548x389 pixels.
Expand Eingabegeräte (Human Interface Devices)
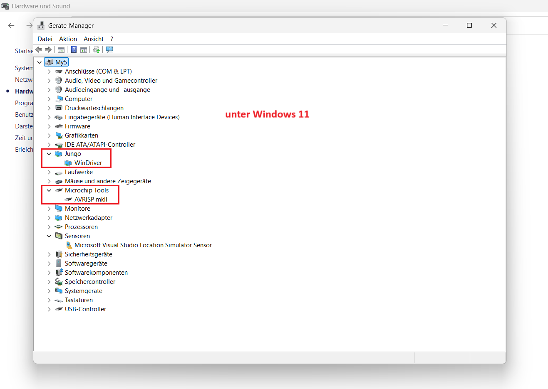tap(49, 117)
